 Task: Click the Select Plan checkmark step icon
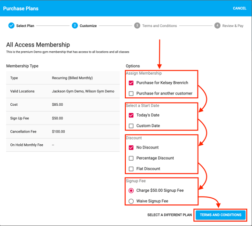[x=11, y=25]
